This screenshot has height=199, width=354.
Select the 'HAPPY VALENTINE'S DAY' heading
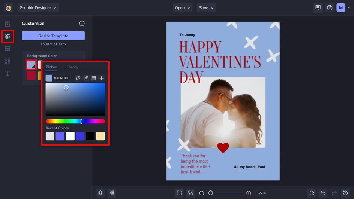click(x=220, y=62)
